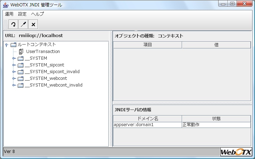This screenshot has height=159, width=255.
Task: Click the JNDIサーバの情報 heading
Action: click(133, 110)
